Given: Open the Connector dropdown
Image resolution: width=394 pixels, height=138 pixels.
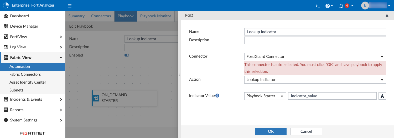Looking at the screenshot, I should click(315, 57).
